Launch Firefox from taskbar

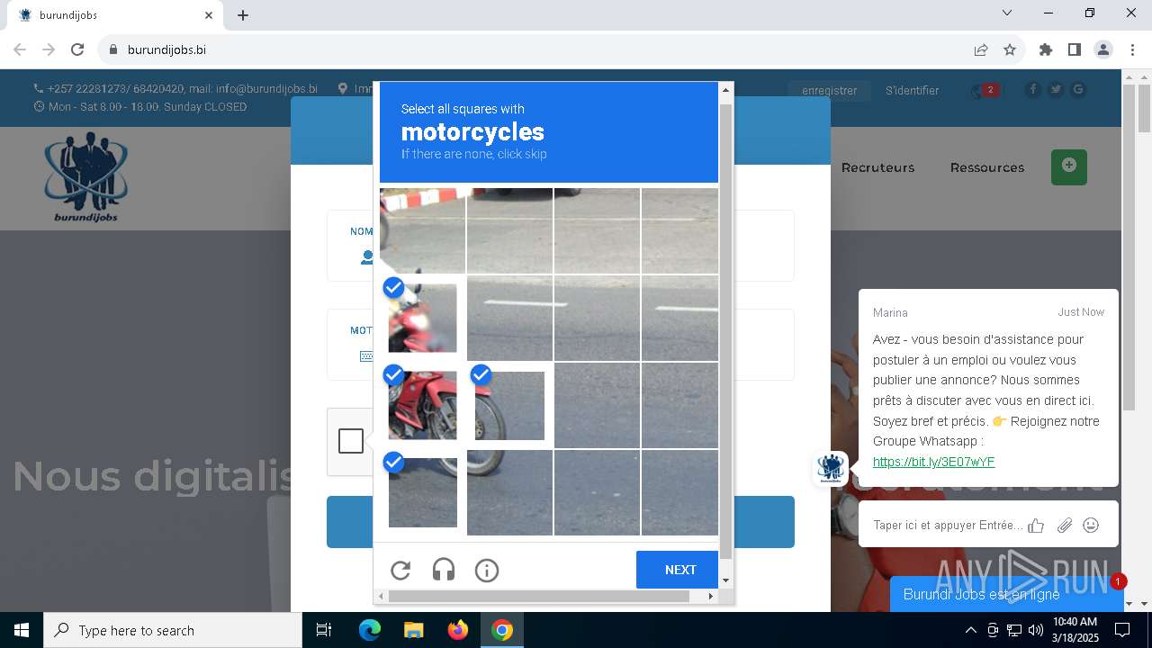(x=458, y=630)
